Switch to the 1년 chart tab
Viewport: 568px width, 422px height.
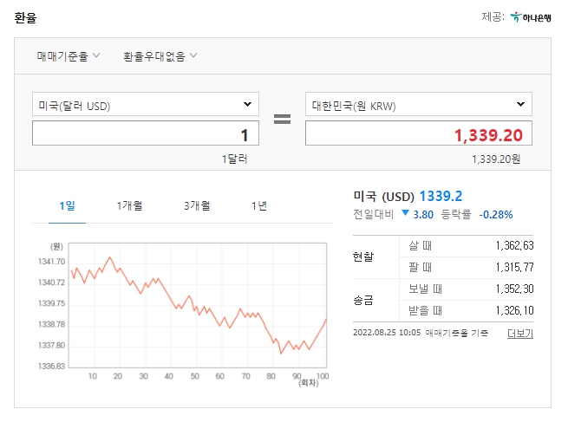[259, 206]
